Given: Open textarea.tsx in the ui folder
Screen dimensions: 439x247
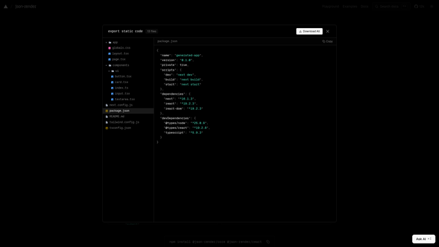Looking at the screenshot, I should (128, 99).
